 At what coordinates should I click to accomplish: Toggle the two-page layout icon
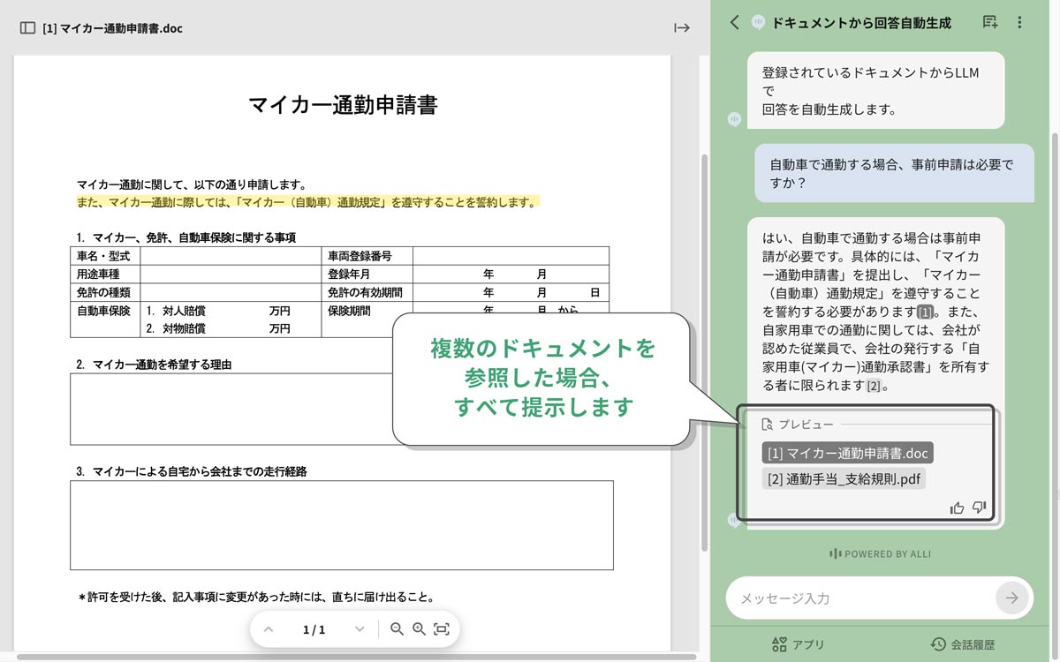click(26, 27)
